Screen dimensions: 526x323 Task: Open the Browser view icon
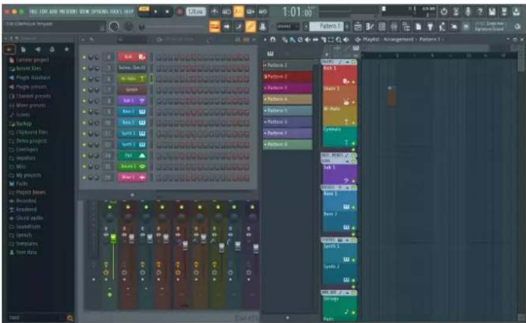[x=406, y=27]
